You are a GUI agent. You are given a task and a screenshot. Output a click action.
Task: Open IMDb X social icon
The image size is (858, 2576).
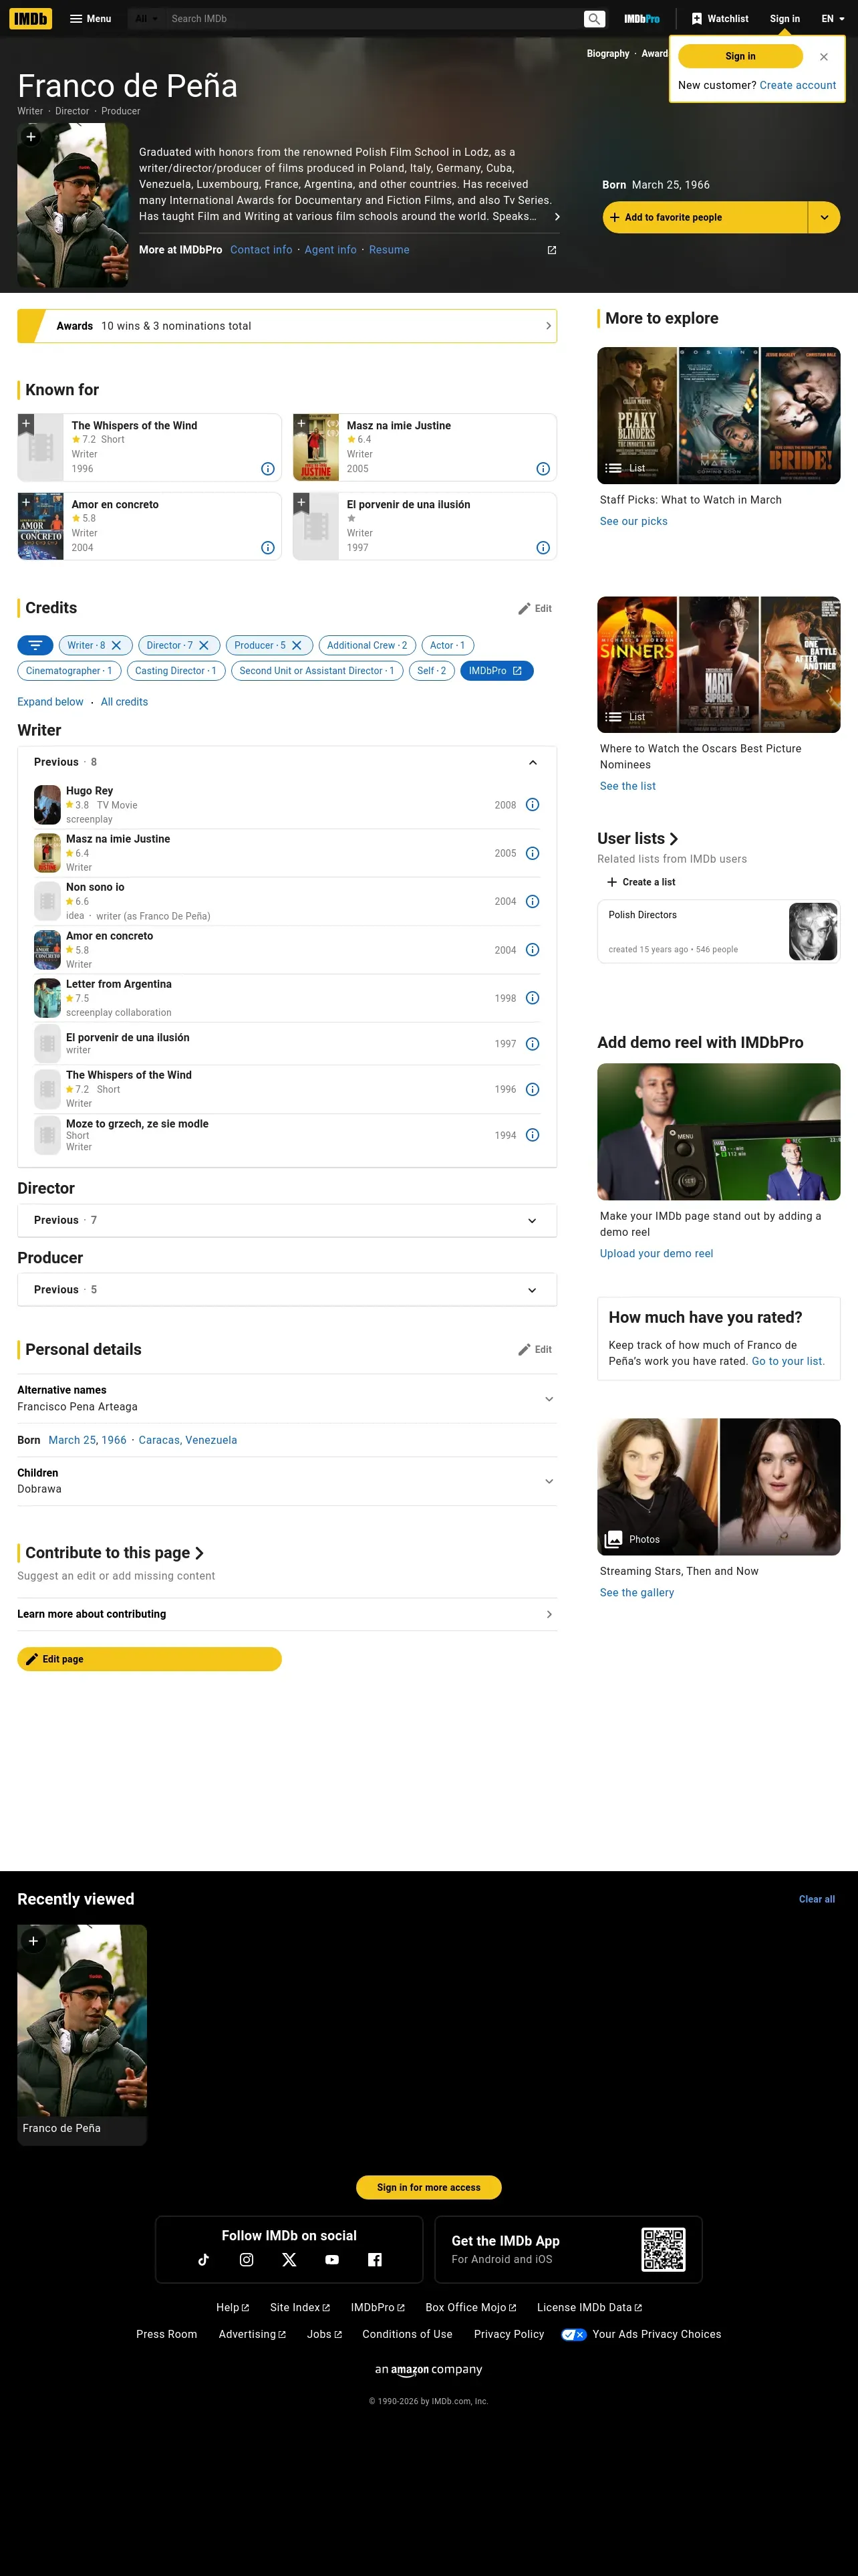coord(289,2259)
